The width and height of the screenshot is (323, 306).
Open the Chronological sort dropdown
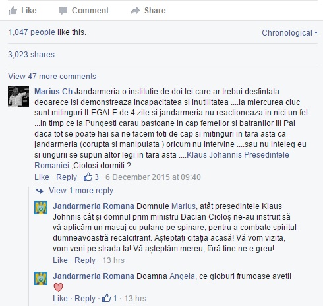289,33
